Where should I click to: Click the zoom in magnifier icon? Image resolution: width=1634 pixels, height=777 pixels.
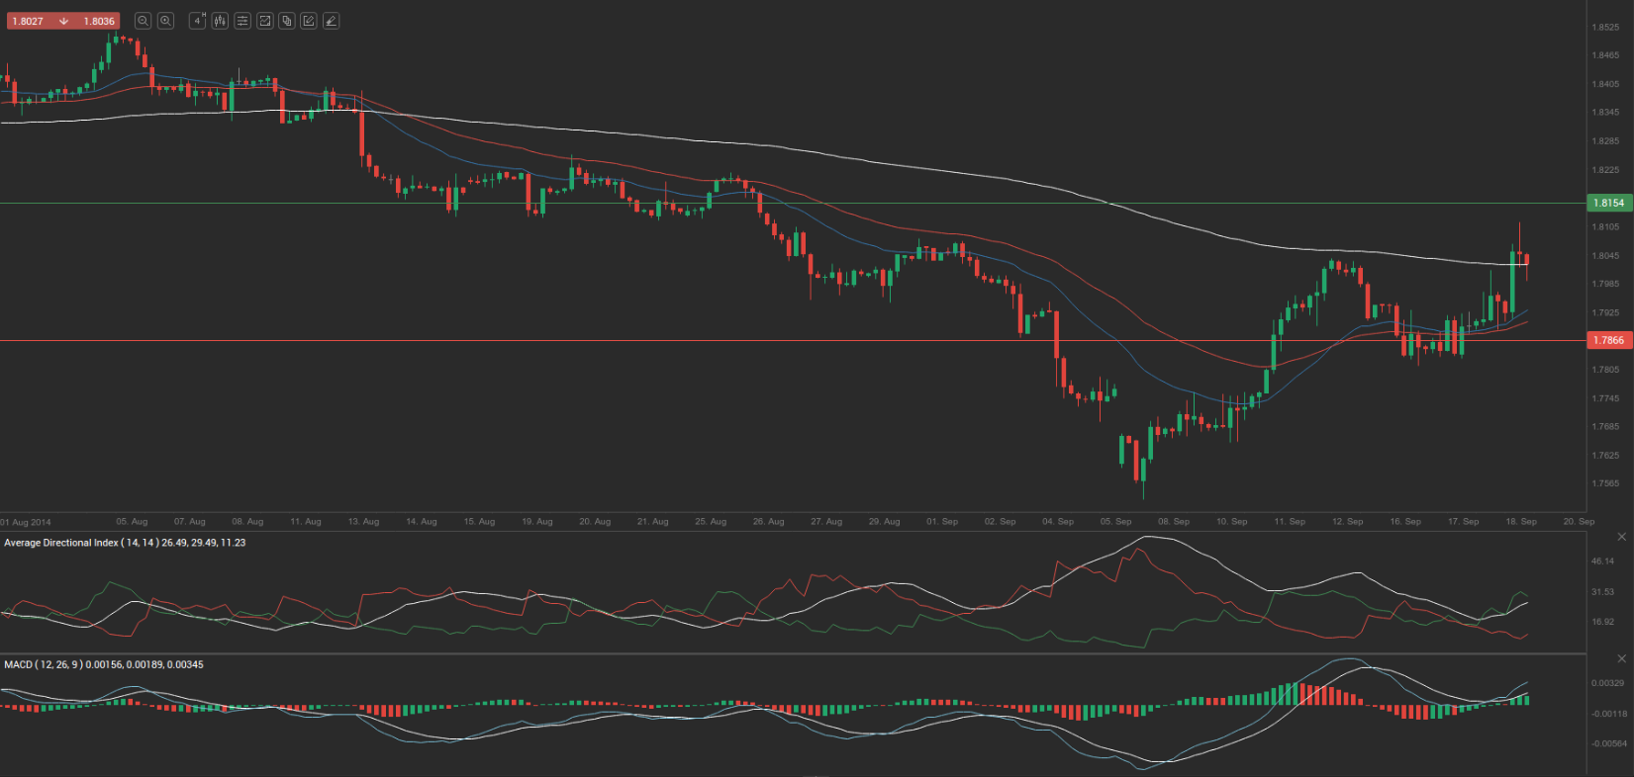(x=165, y=21)
